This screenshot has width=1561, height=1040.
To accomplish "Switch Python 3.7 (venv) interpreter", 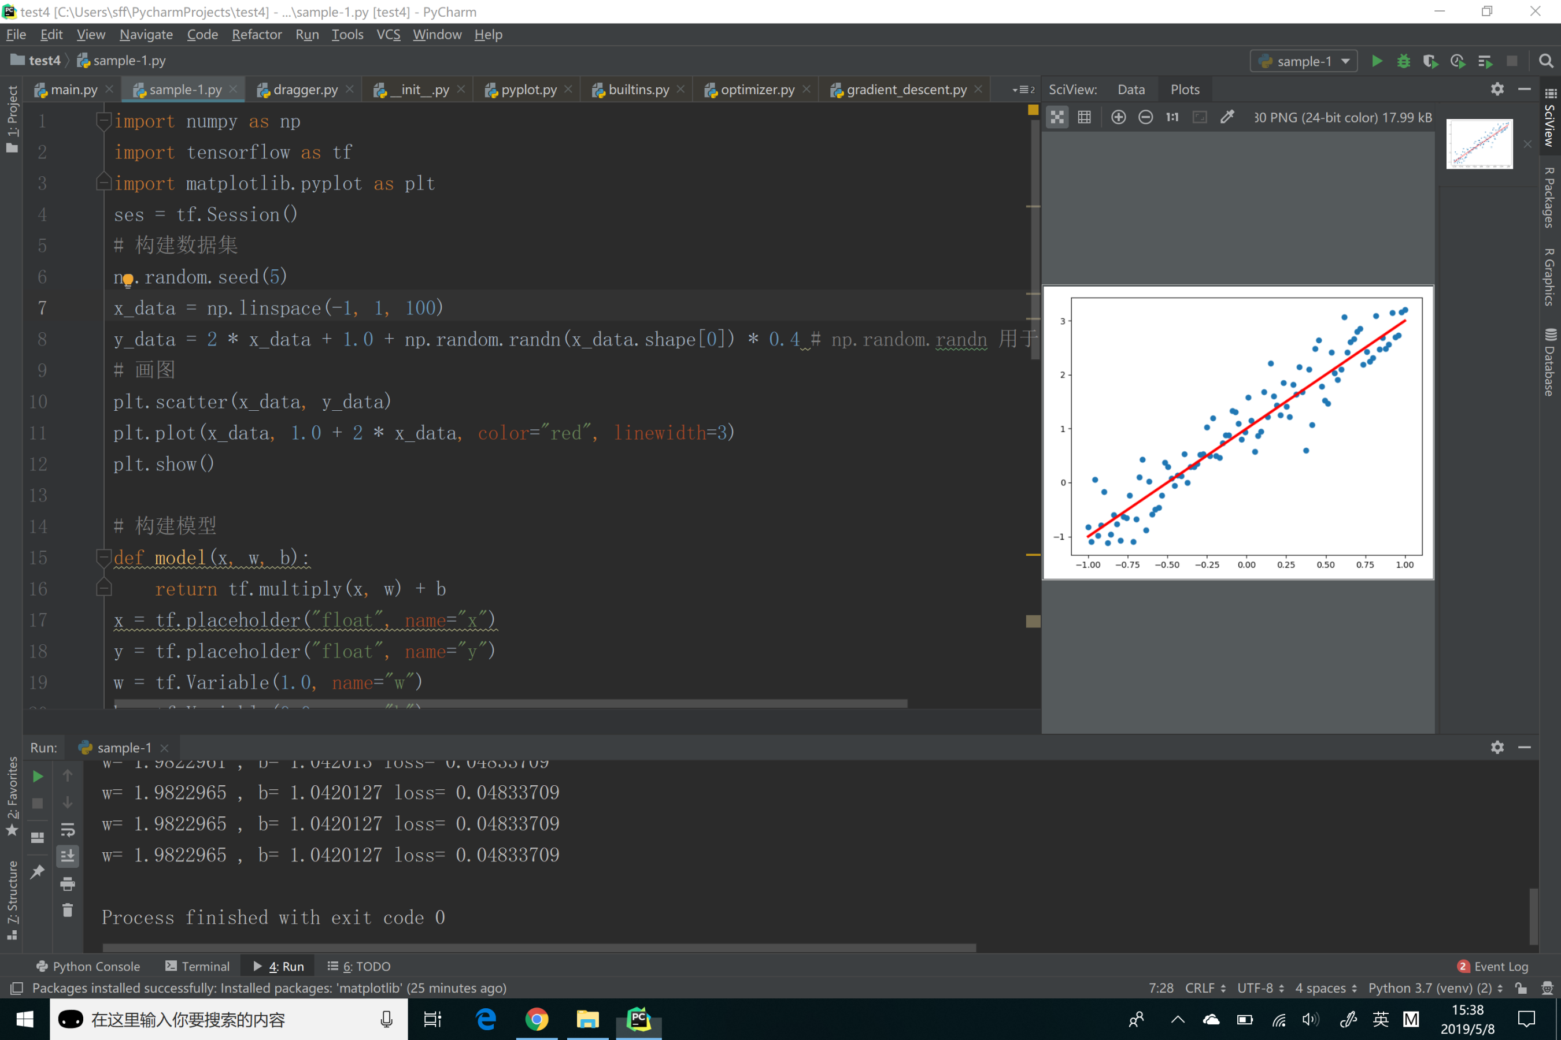I will 1435,988.
